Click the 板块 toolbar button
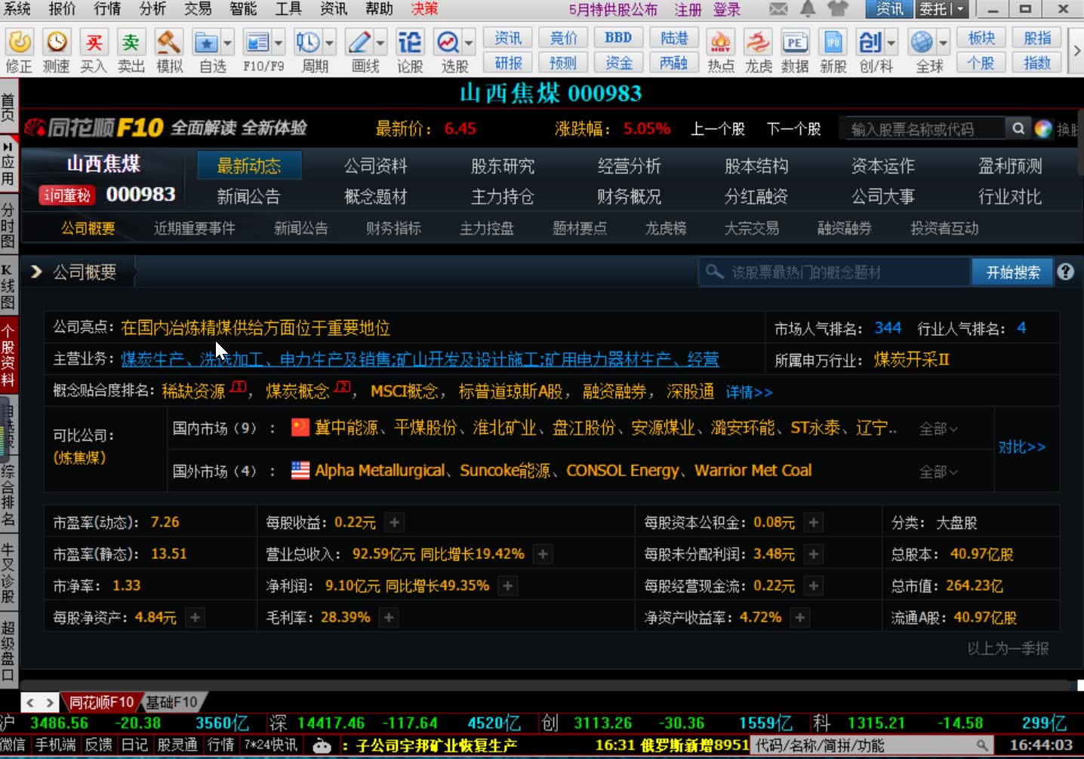The width and height of the screenshot is (1084, 759). point(981,38)
